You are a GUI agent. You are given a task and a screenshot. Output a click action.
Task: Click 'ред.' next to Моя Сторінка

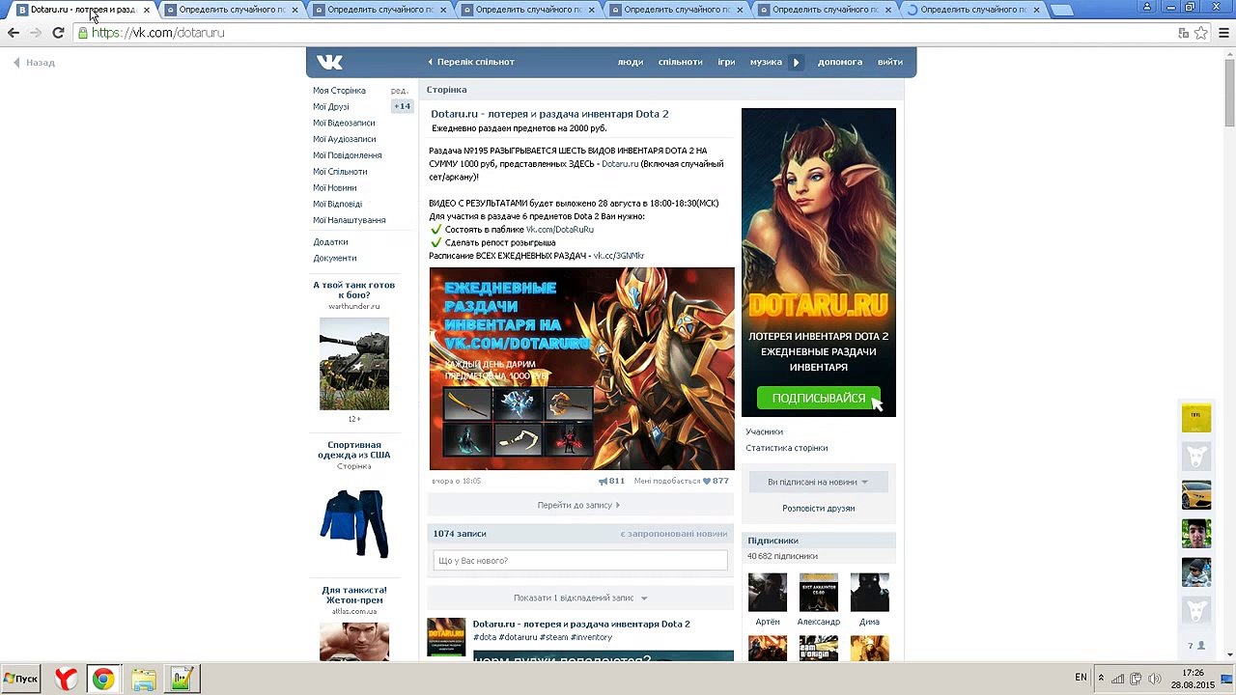(x=399, y=91)
